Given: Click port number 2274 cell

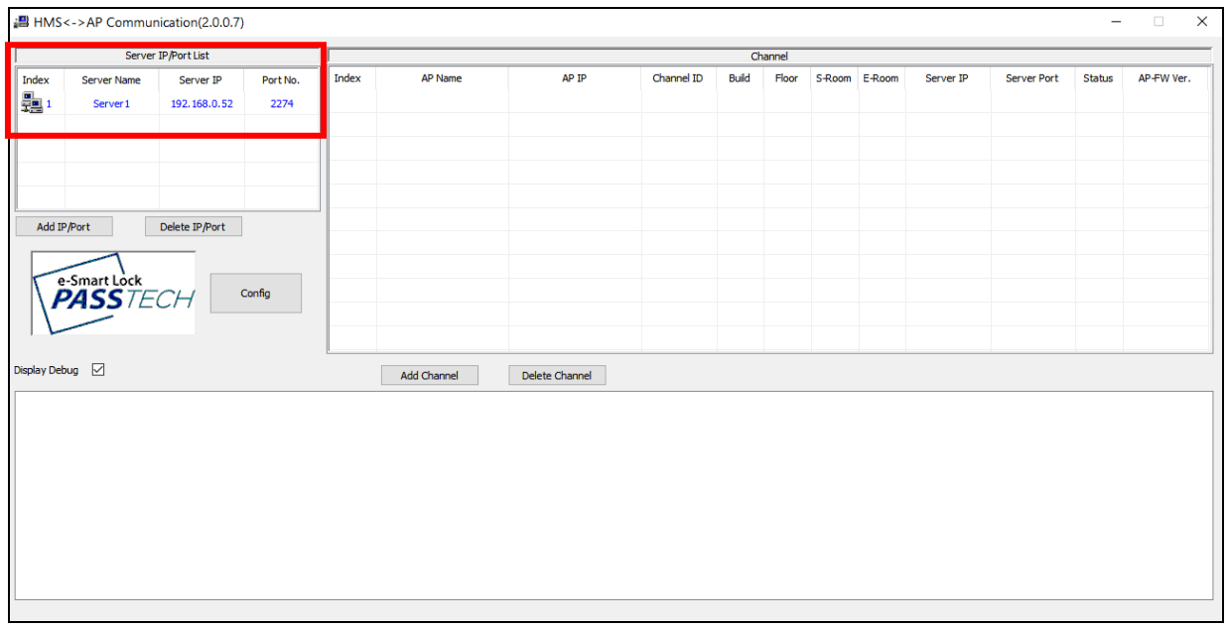Looking at the screenshot, I should click(x=282, y=103).
